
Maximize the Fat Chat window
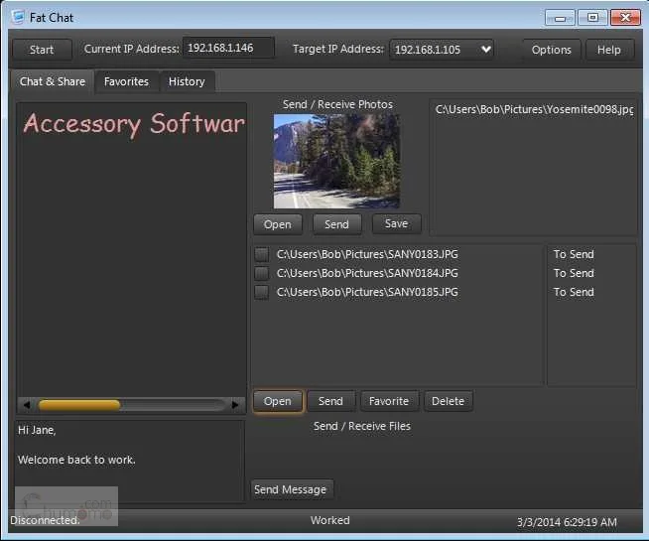[592, 18]
